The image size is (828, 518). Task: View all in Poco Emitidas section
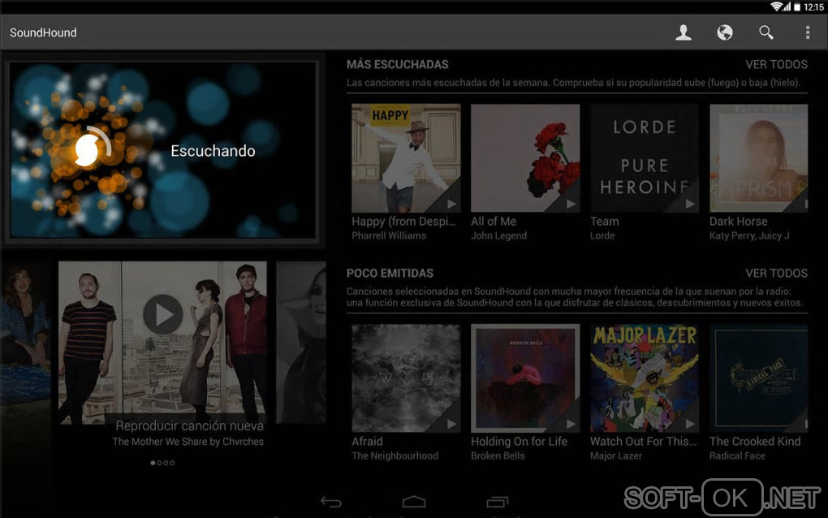[x=776, y=273]
